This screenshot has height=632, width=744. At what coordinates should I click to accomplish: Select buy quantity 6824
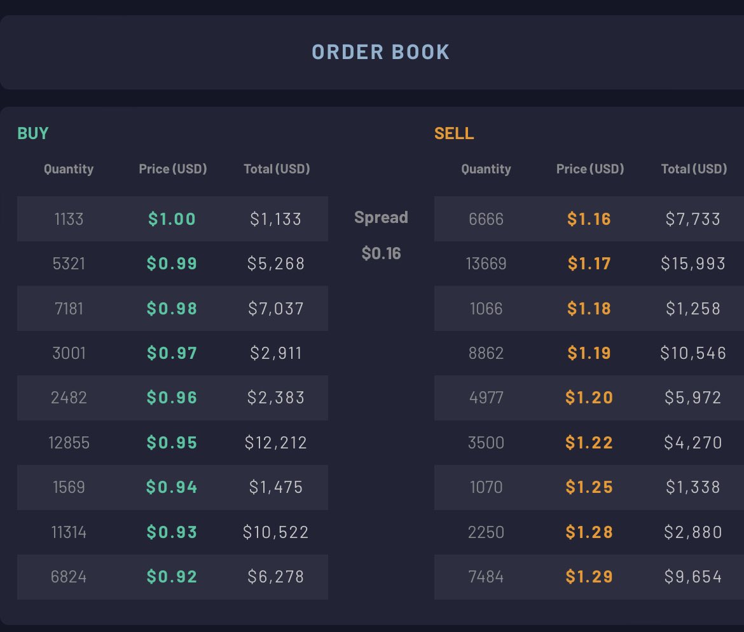pos(69,577)
